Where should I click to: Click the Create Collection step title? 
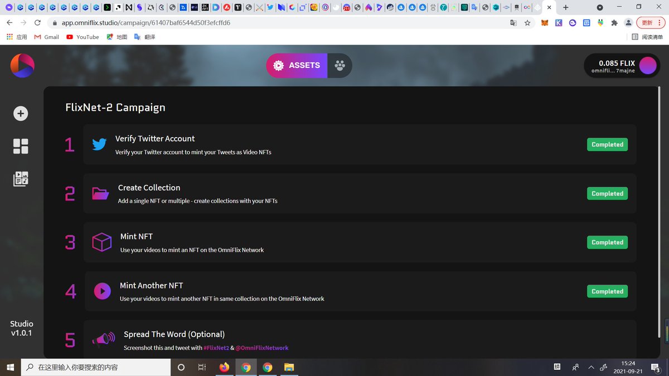149,188
